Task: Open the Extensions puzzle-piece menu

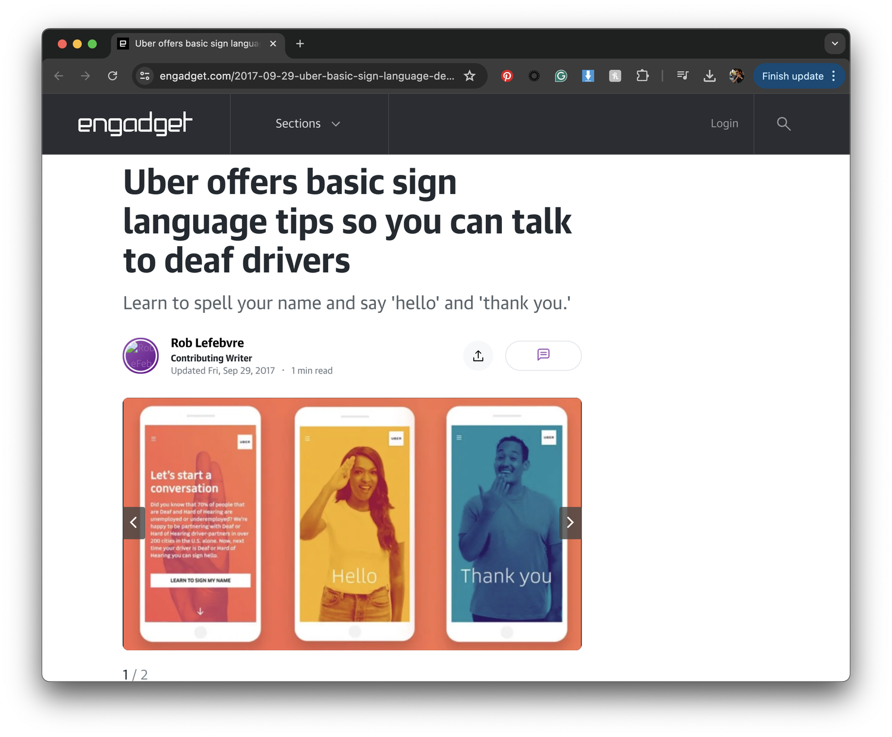Action: [x=642, y=76]
